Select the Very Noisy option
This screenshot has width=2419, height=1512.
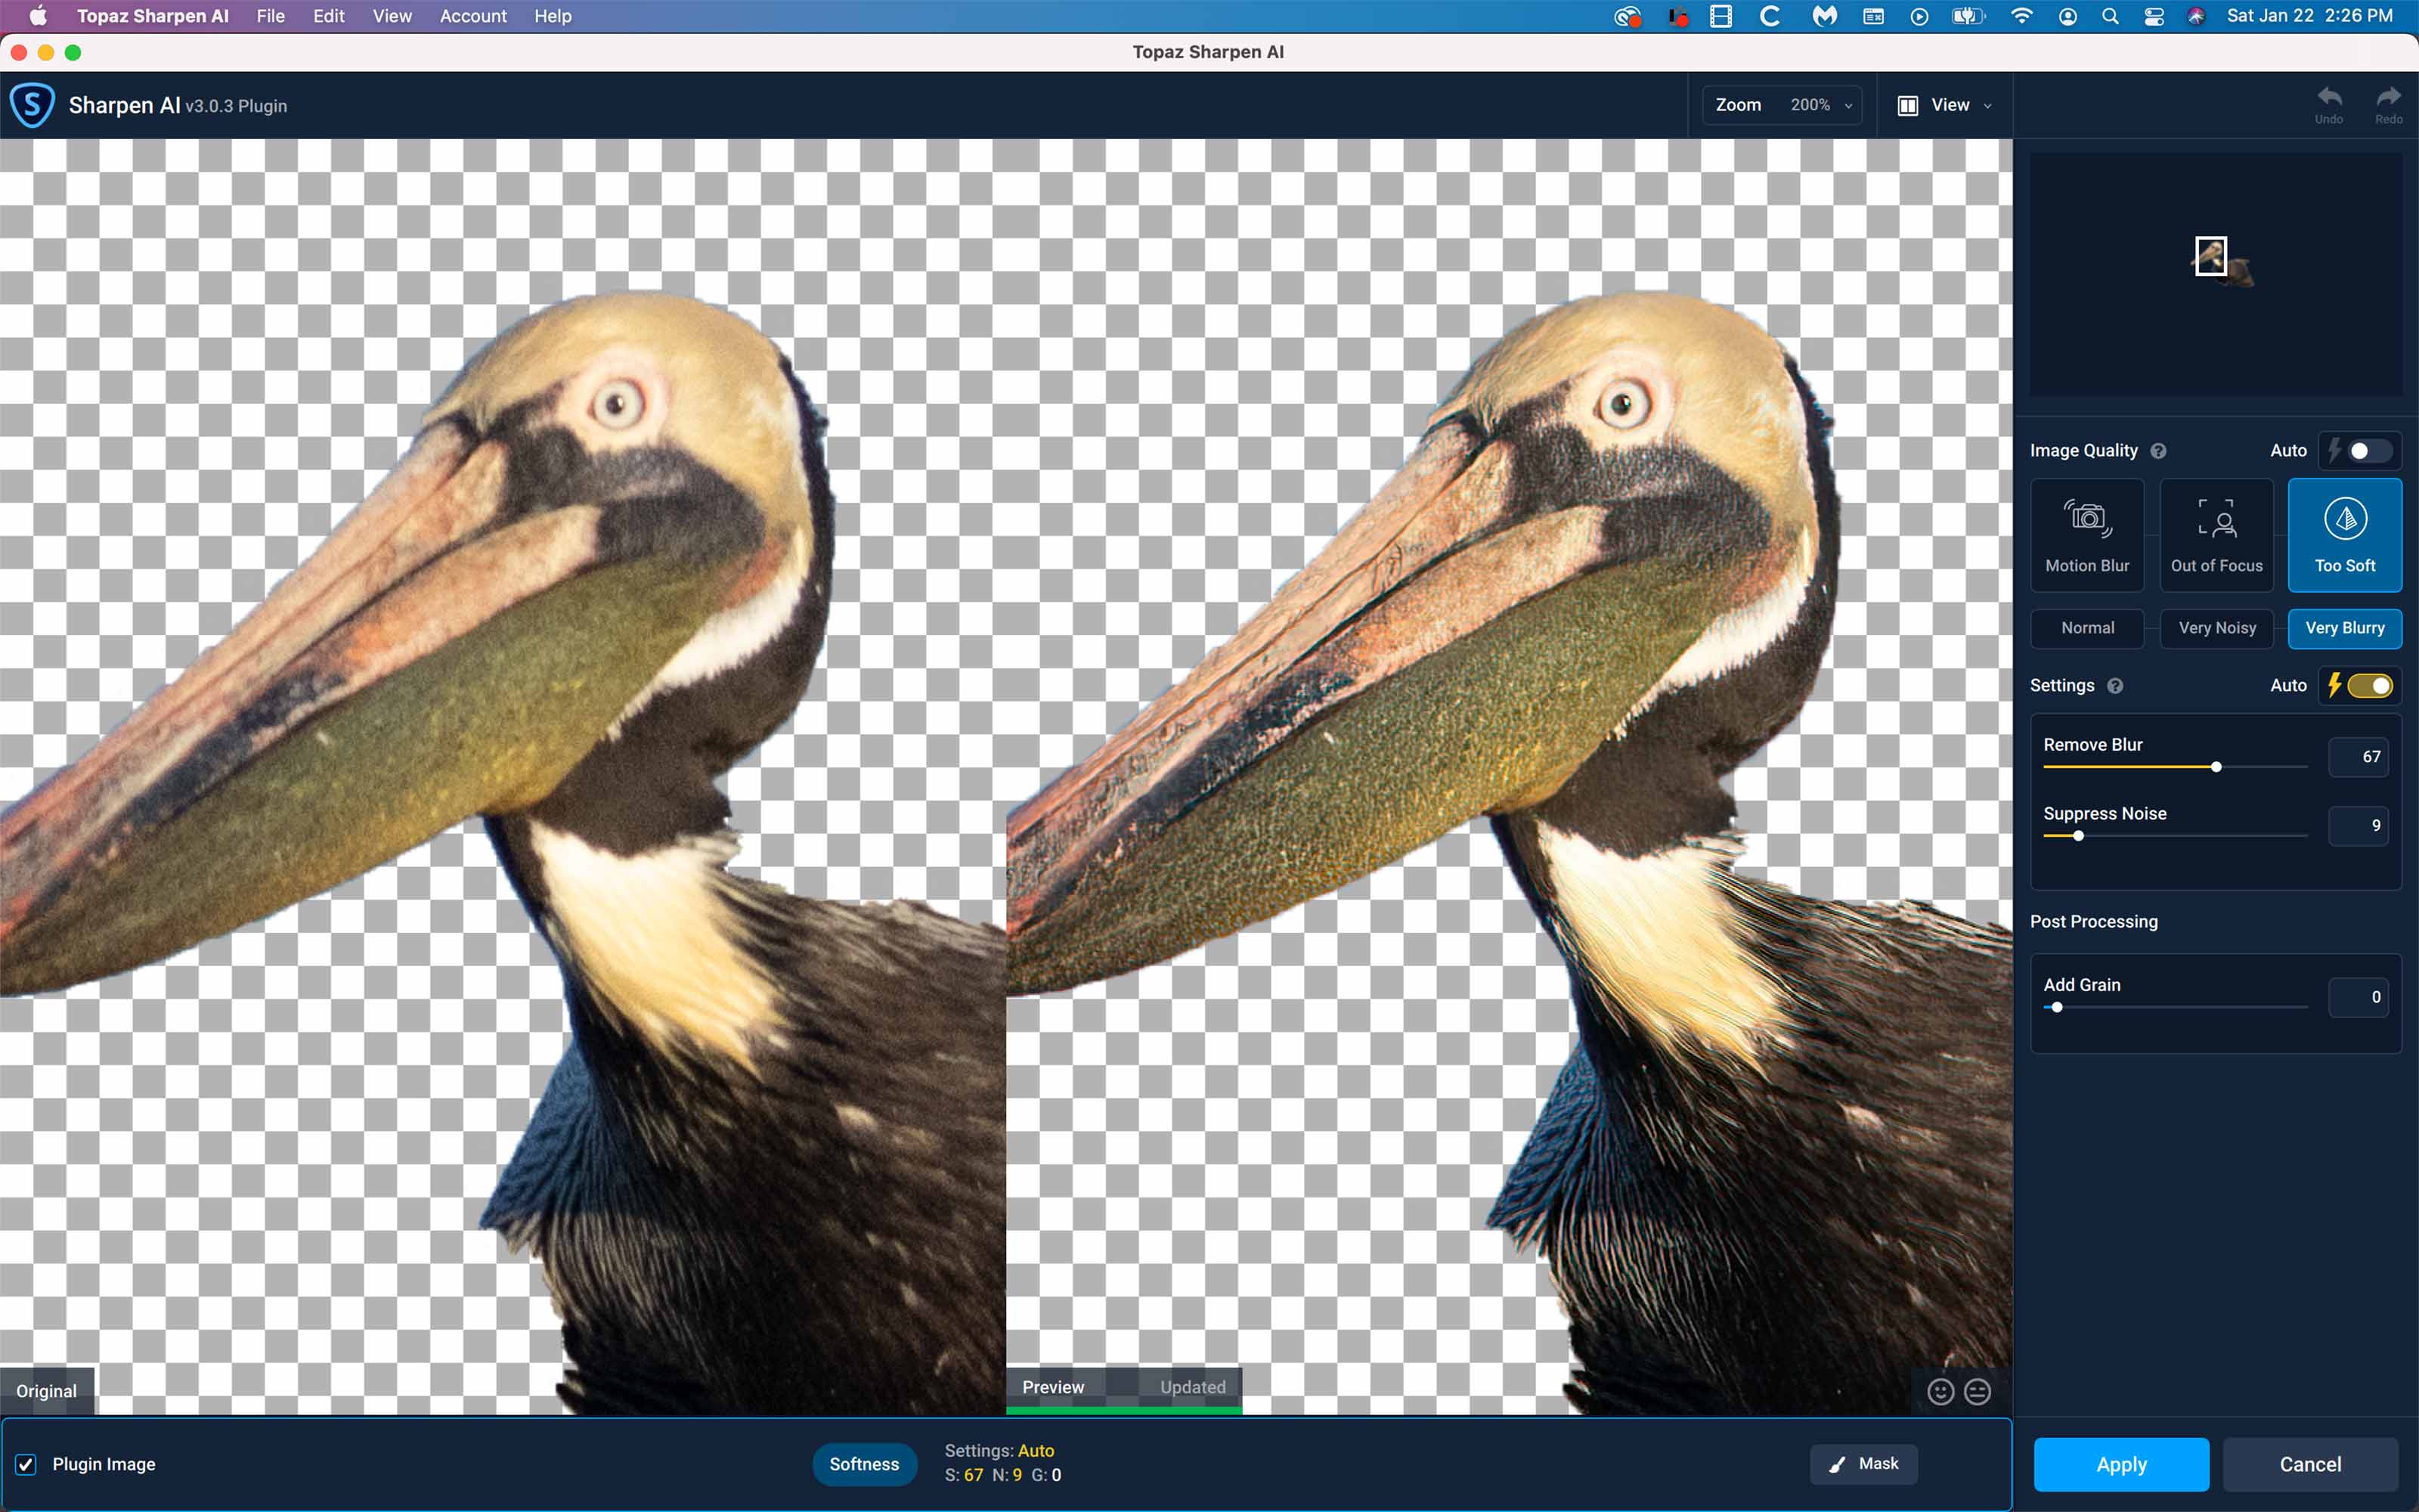point(2216,628)
